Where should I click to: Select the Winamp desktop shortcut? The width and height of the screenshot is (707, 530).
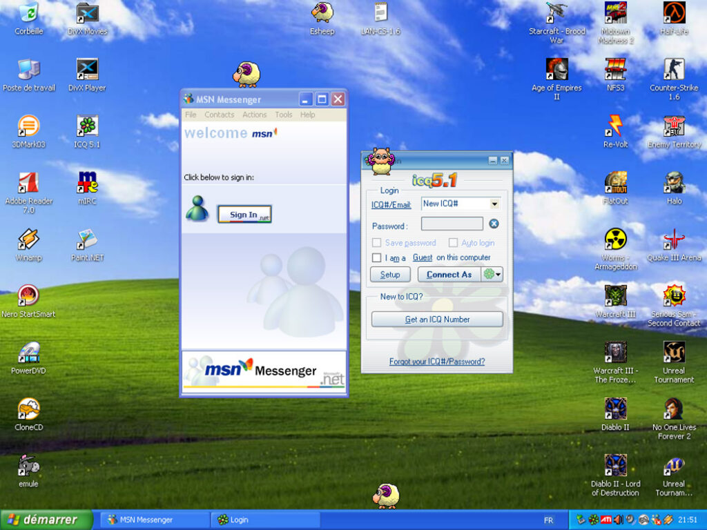[x=29, y=245]
